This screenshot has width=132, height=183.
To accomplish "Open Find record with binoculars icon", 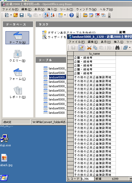I will coord(117,48).
